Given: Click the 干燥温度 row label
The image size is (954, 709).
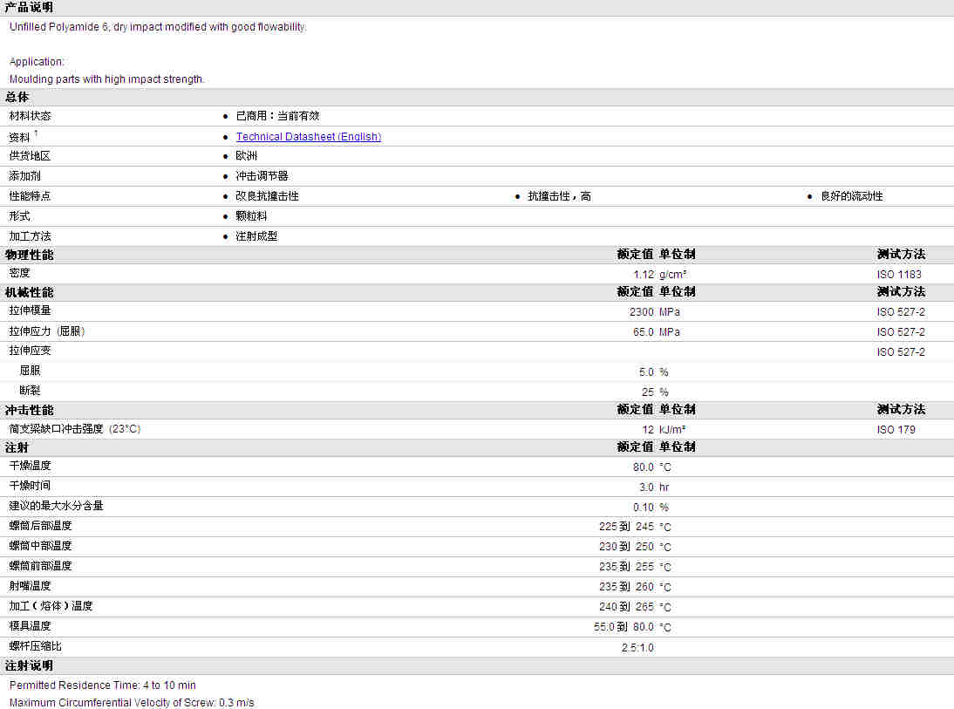Looking at the screenshot, I should tap(30, 466).
